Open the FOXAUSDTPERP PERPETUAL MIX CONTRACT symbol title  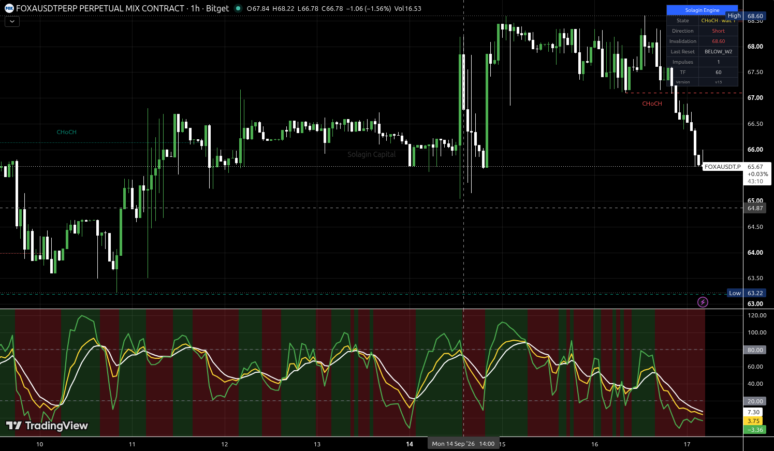coord(101,8)
